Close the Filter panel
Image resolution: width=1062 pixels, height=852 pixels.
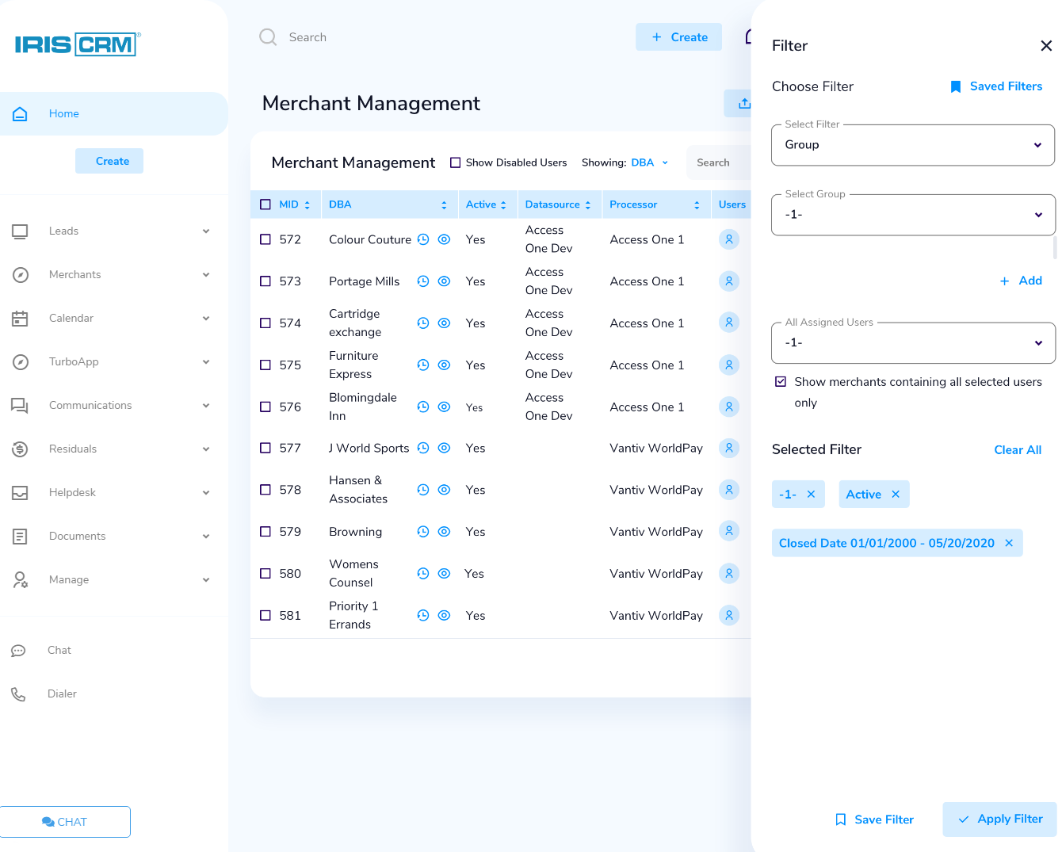click(1046, 46)
